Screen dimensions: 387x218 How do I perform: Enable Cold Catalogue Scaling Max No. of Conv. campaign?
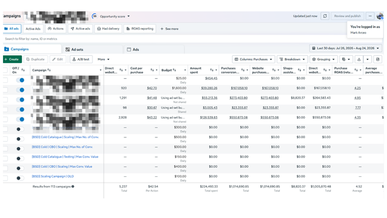(x=20, y=139)
